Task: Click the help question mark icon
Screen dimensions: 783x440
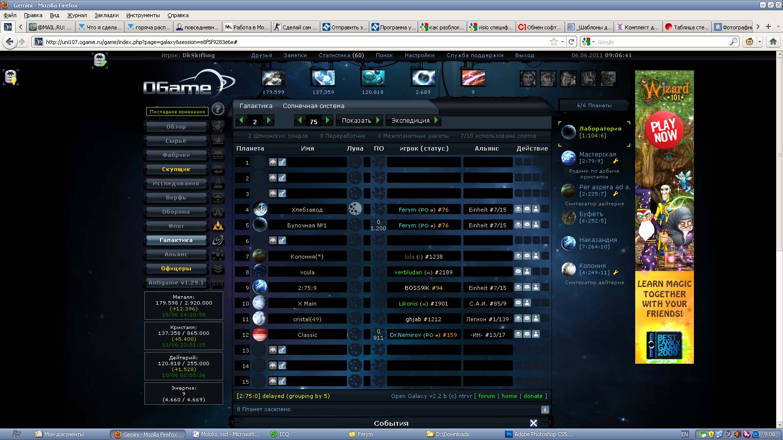Action: pyautogui.click(x=218, y=109)
